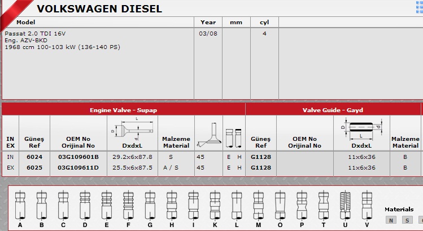423x231 pixels.
Task: Pick the threaded type U stem icon
Action: click(x=345, y=205)
